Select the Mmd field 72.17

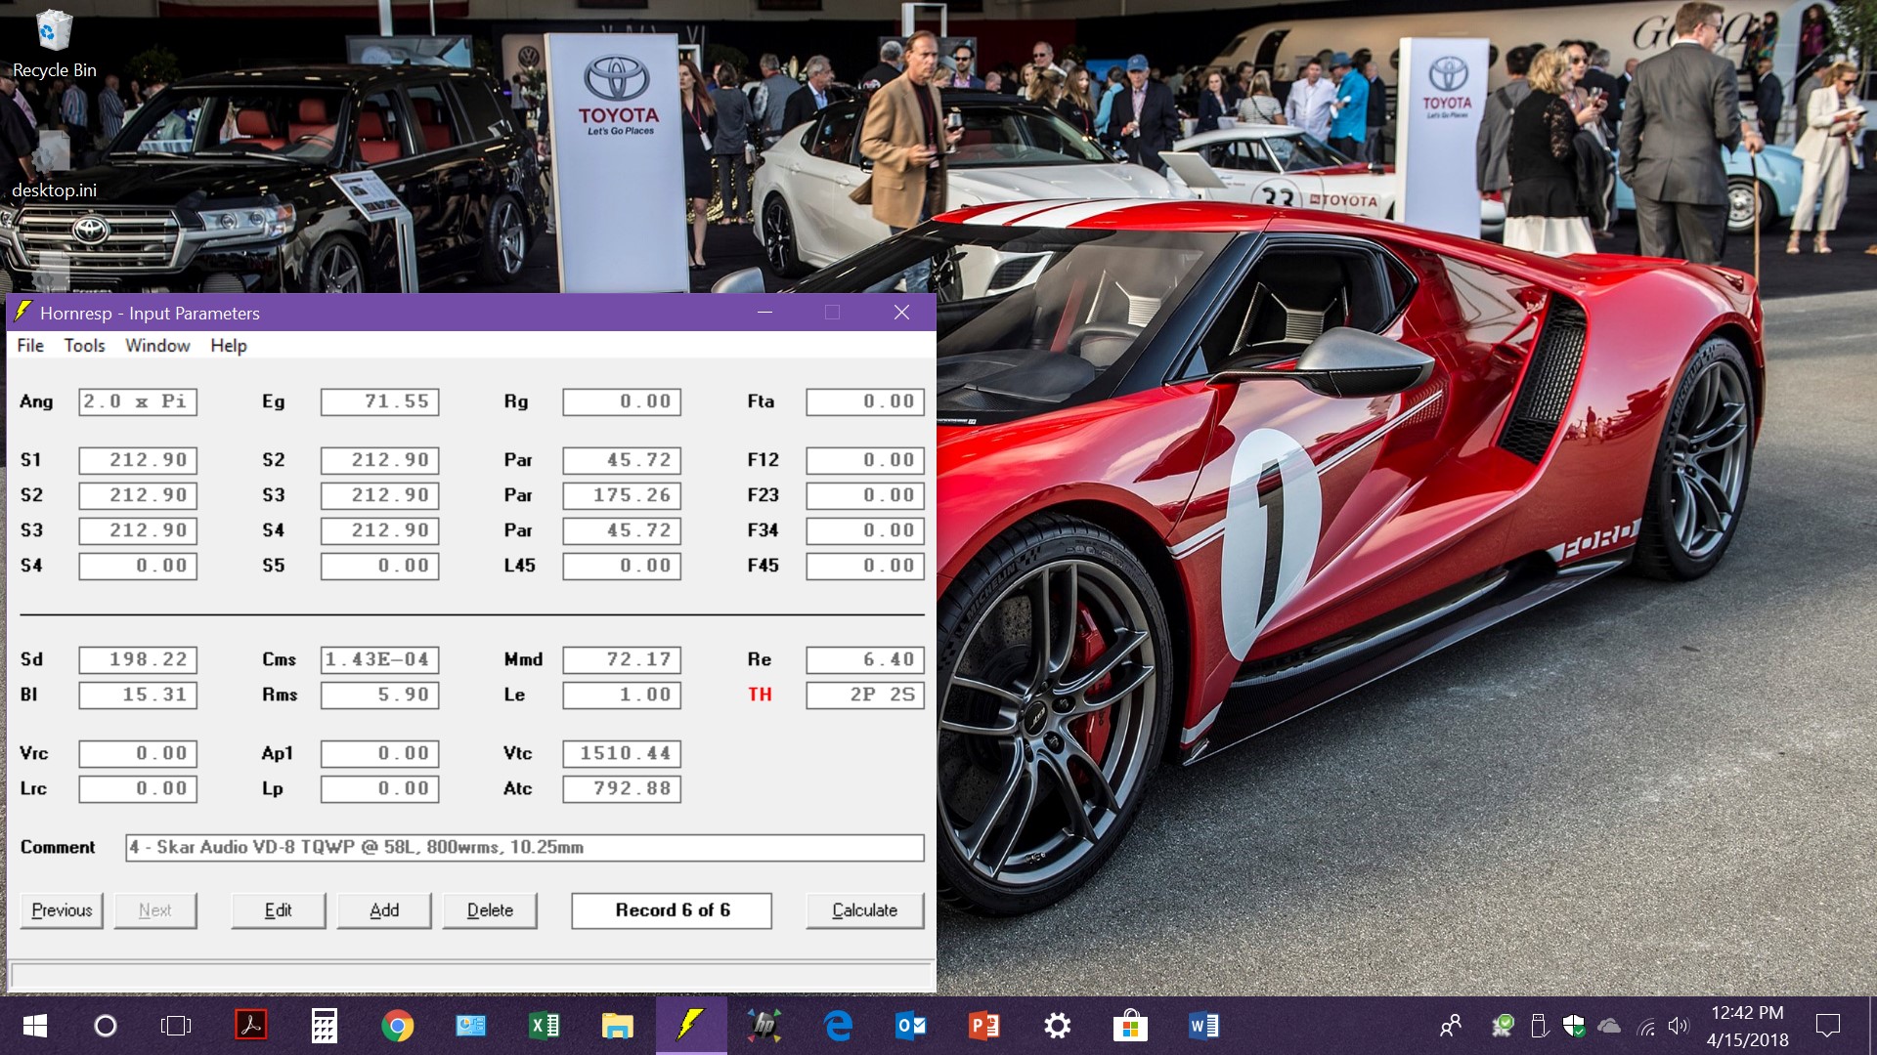[x=622, y=659]
